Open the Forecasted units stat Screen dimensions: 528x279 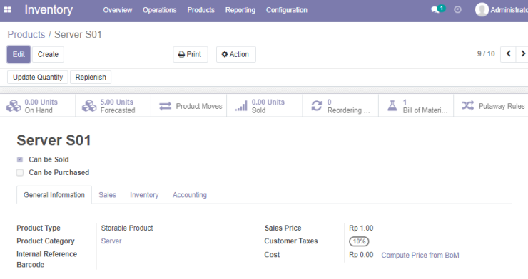point(113,106)
